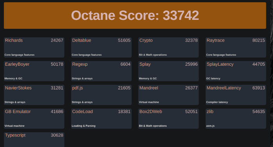Select the Typescript score 30628
Screen dimensions: 273x147
57,135
